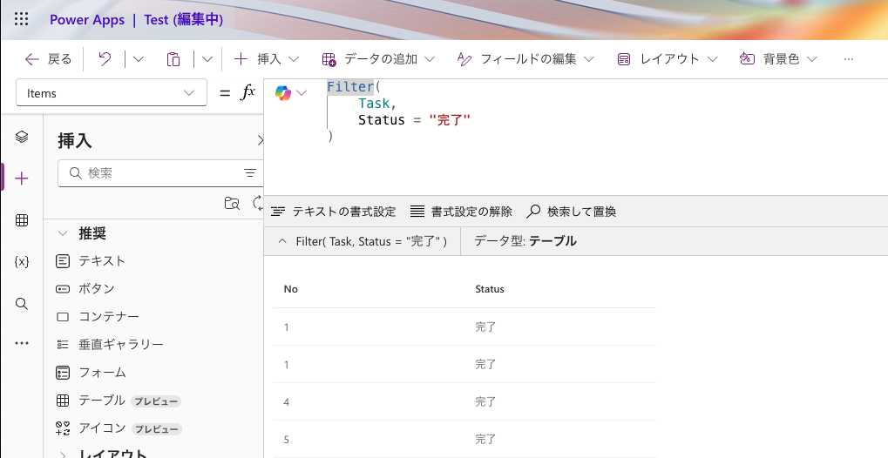888x458 pixels.
Task: Click the Status column header
Action: [489, 289]
